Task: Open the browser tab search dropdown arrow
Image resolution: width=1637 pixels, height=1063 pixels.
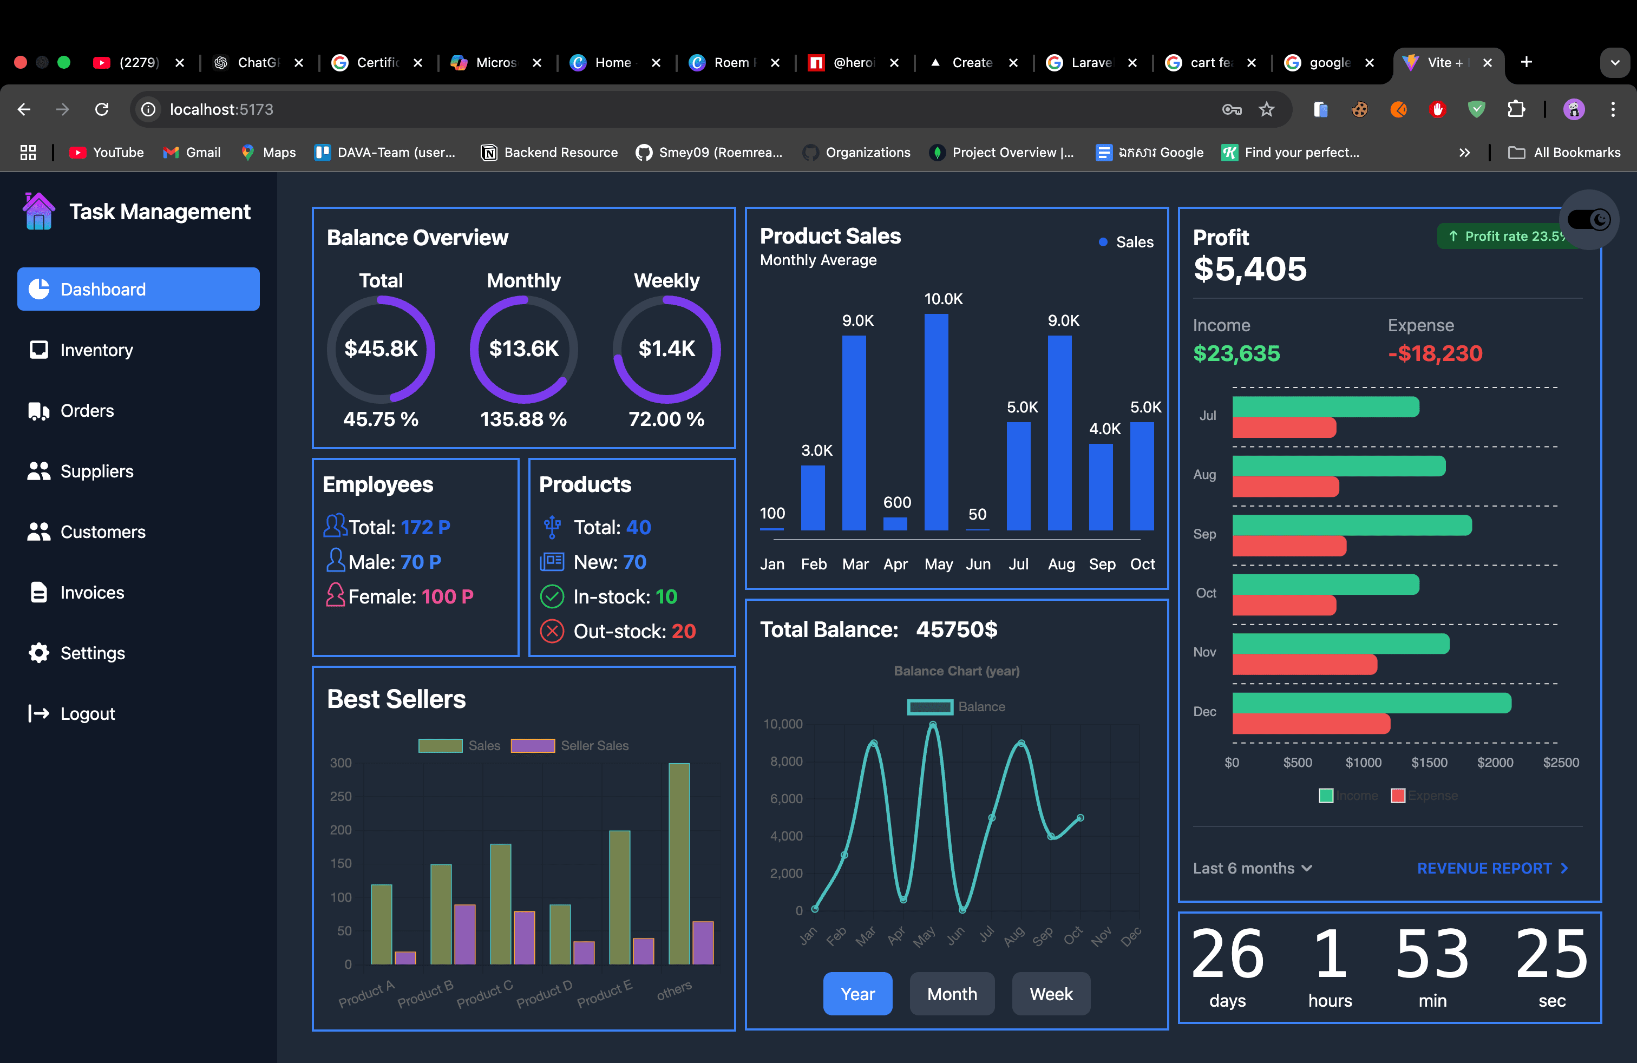Action: [x=1614, y=63]
